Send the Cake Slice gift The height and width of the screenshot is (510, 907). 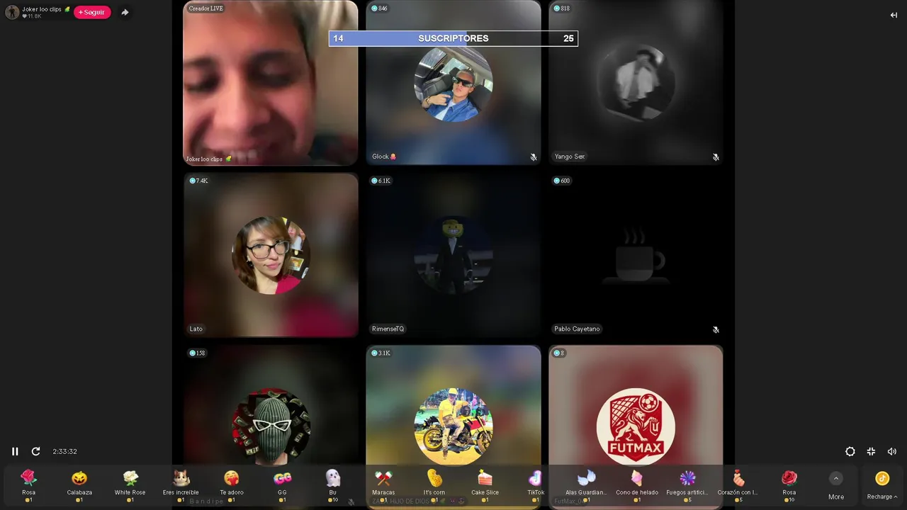pos(485,486)
